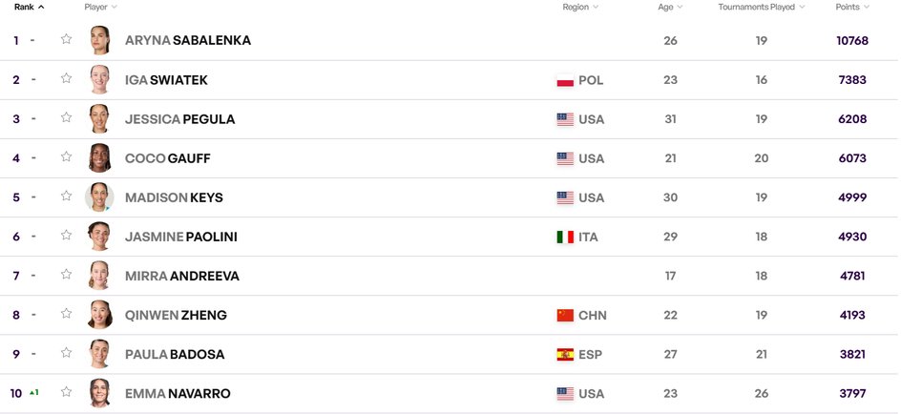Sort by the Age column header
This screenshot has width=901, height=414.
click(671, 7)
